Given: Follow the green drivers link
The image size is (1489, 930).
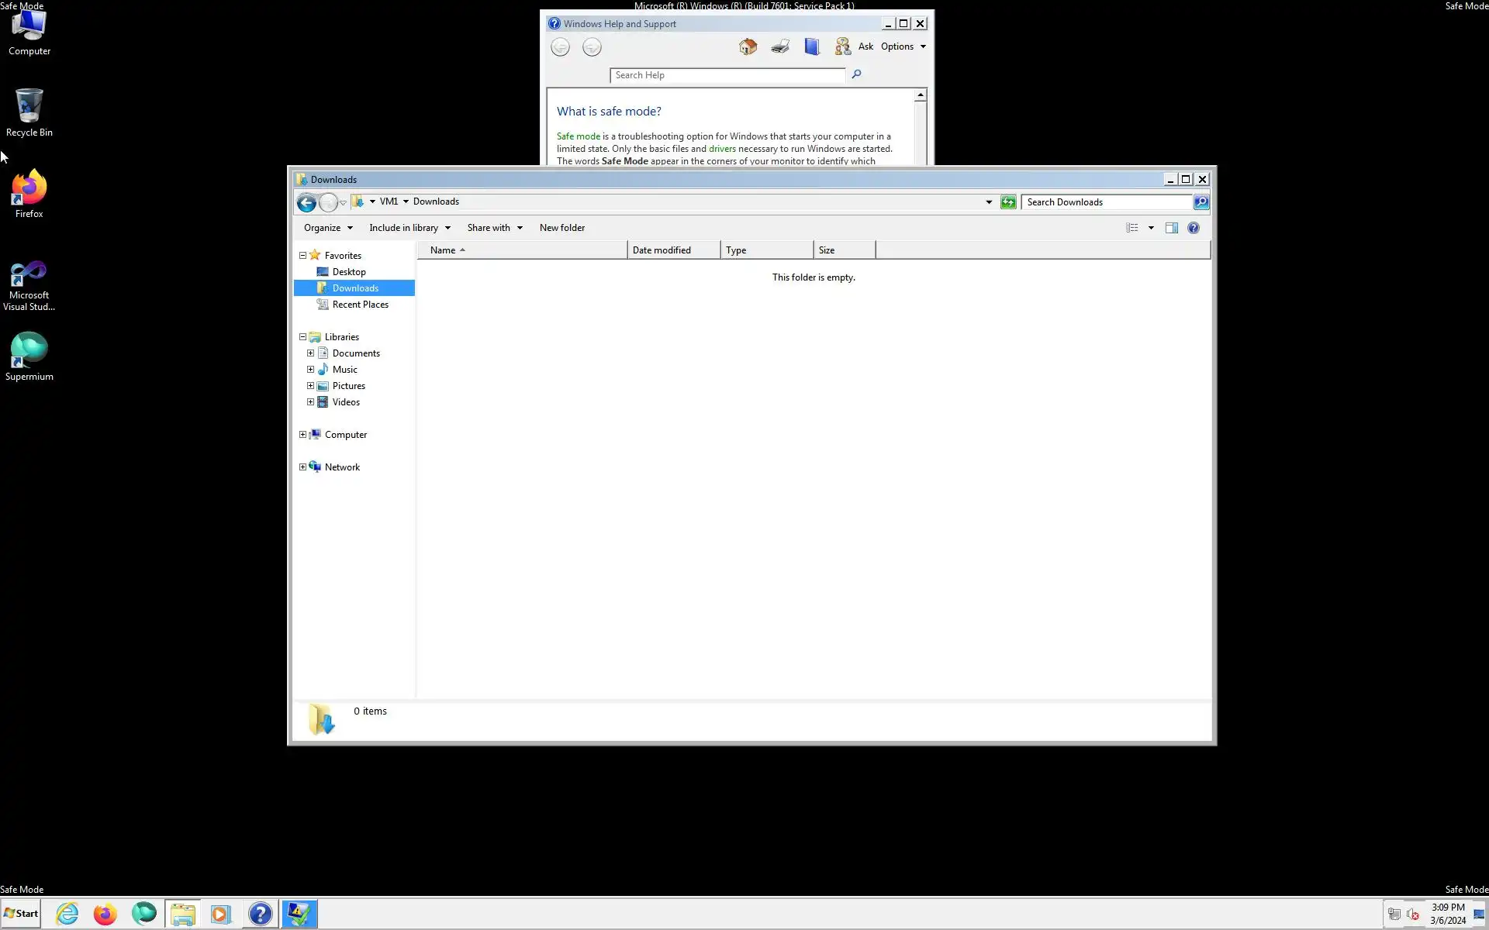Looking at the screenshot, I should tap(721, 149).
